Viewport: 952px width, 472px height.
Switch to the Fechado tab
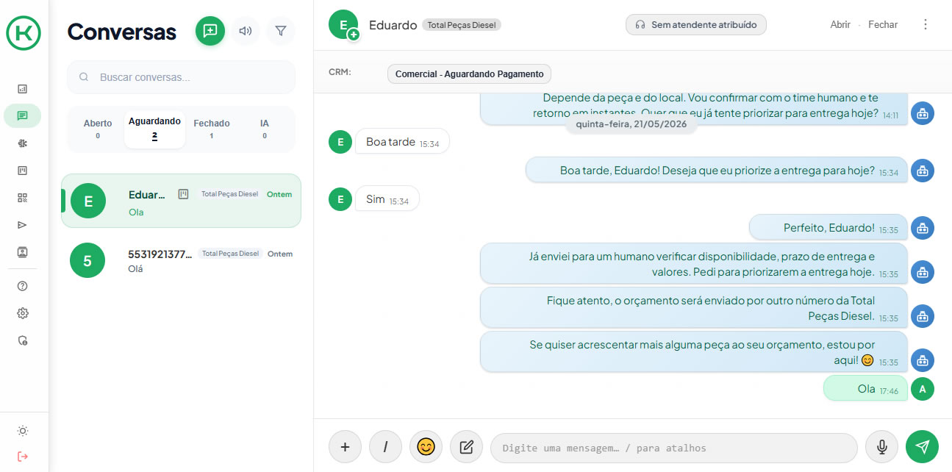coord(212,129)
